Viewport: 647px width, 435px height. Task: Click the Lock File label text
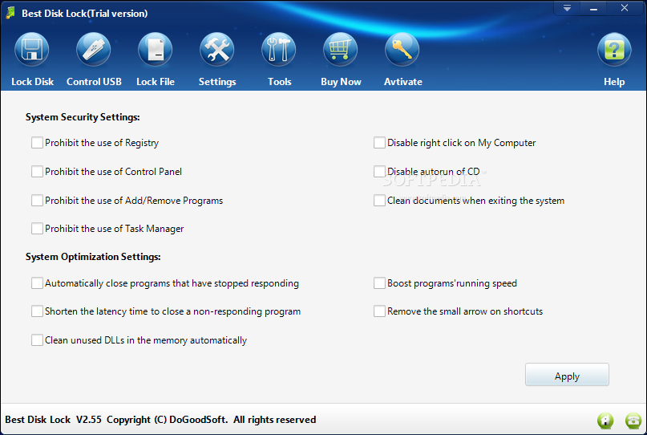pos(156,82)
